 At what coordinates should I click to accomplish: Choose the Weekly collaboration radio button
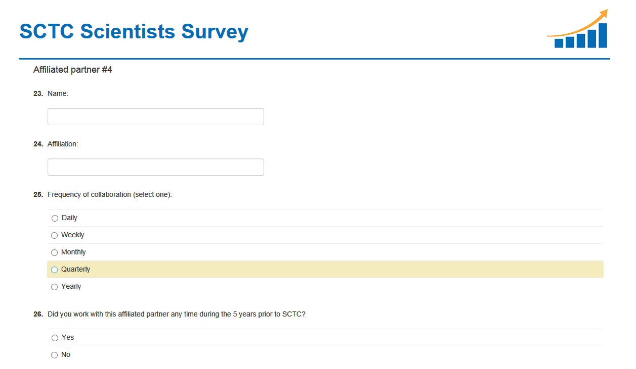coord(55,235)
